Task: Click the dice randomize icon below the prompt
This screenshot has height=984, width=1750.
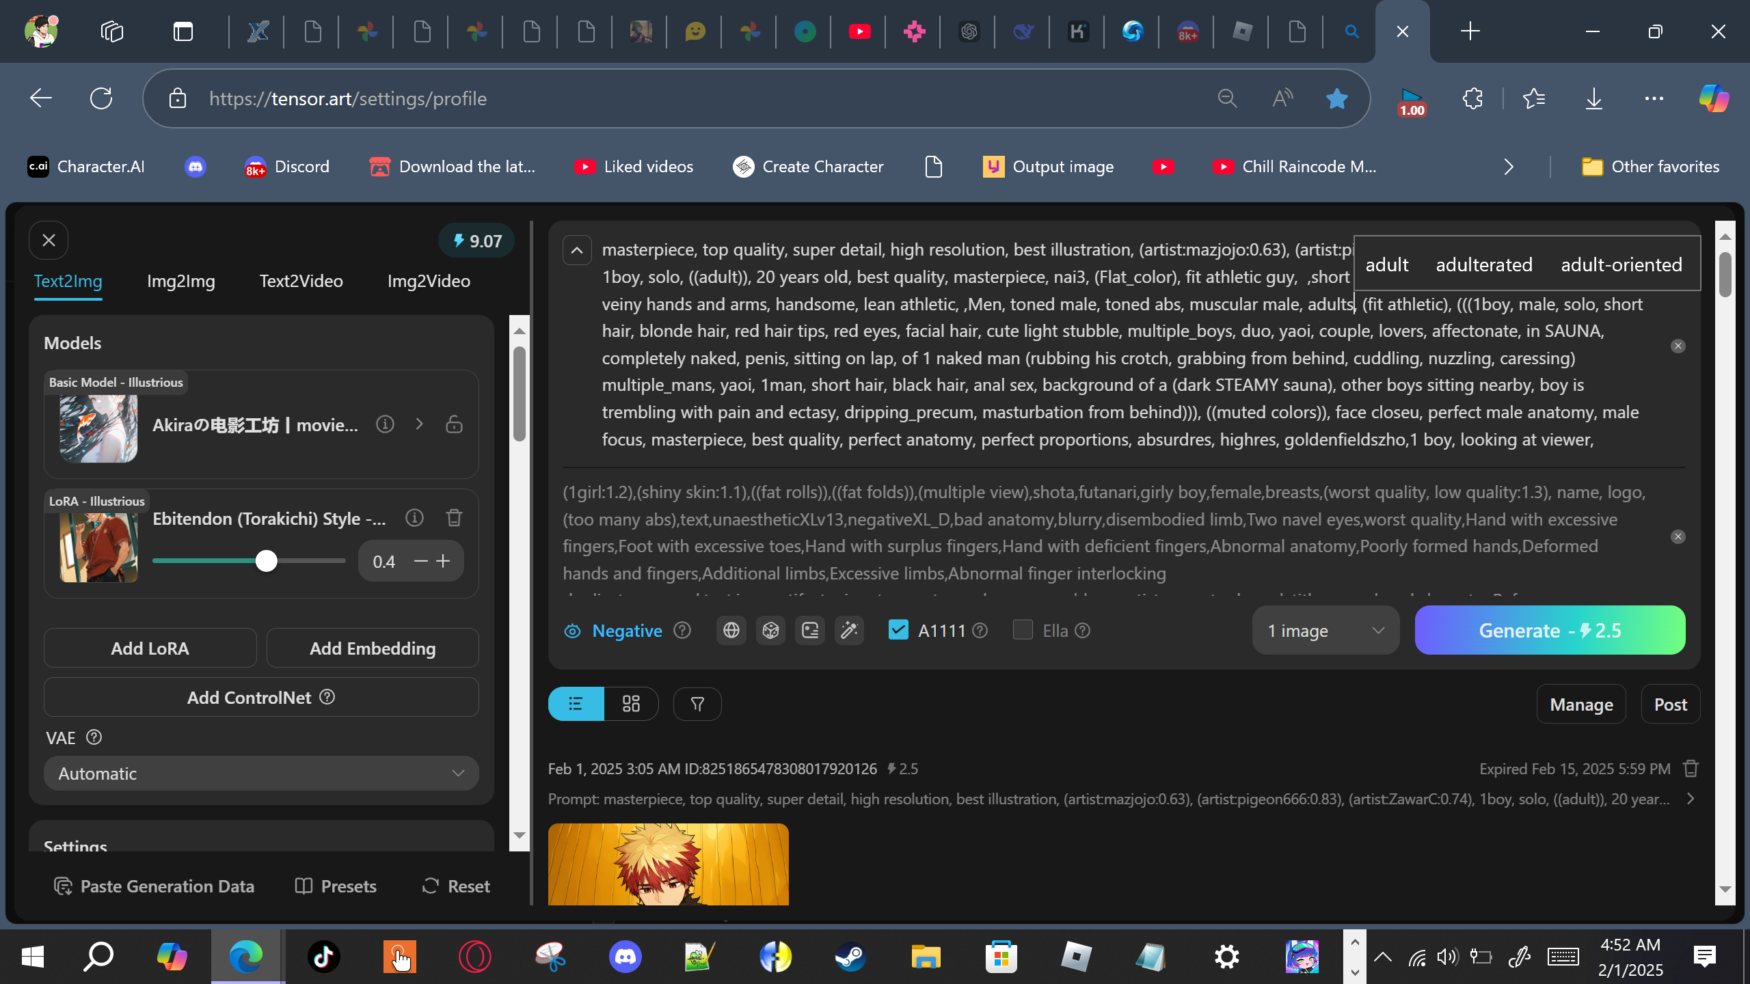Action: coord(770,630)
